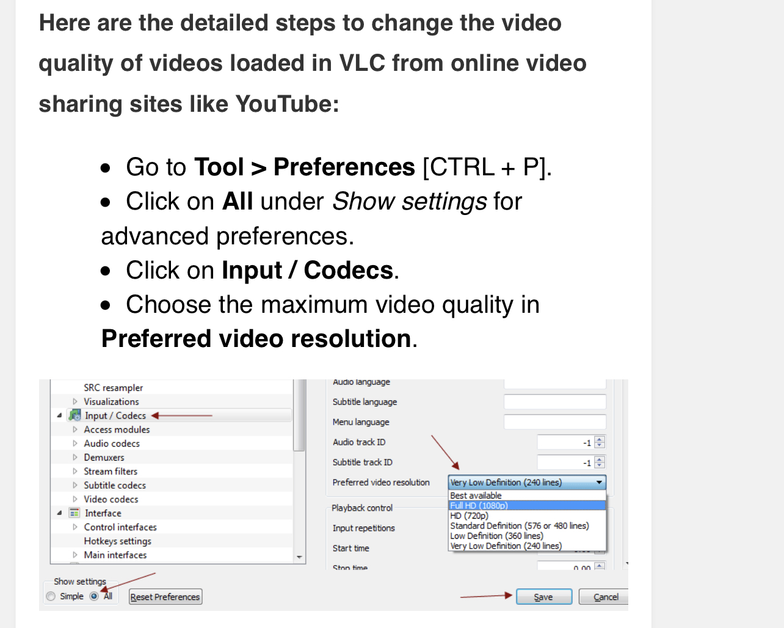The width and height of the screenshot is (784, 628).
Task: Choose Full HD (1080p) from the resolution list
Action: [x=528, y=505]
